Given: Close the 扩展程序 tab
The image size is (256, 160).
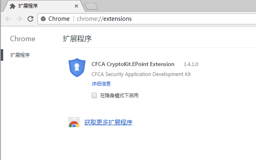Looking at the screenshot, I should coord(76,6).
